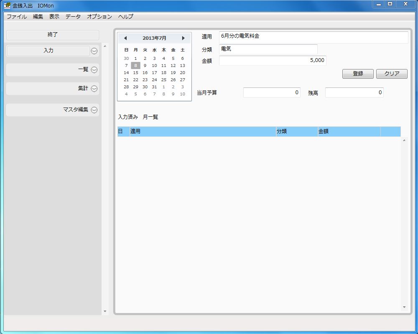418x334 pixels.
Task: Select July 23 in the calendar
Action: pos(145,80)
